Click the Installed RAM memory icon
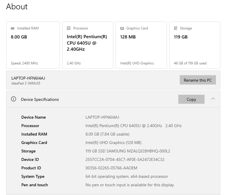 13,28
